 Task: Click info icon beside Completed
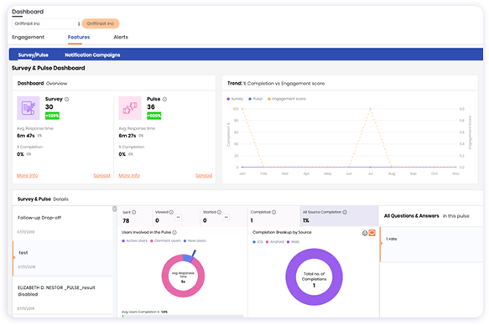click(273, 212)
